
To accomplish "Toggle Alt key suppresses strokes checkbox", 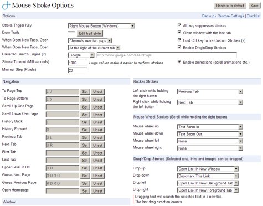I will click(179, 25).
